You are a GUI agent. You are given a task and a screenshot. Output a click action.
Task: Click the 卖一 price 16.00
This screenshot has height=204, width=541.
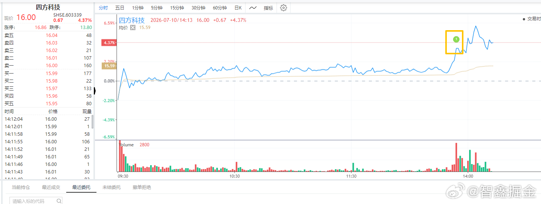pyautogui.click(x=51, y=66)
